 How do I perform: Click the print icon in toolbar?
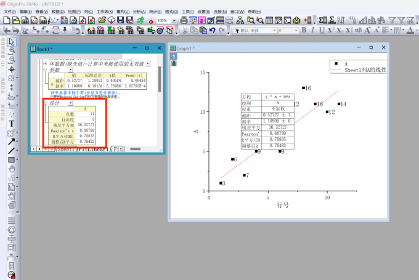pyautogui.click(x=184, y=20)
